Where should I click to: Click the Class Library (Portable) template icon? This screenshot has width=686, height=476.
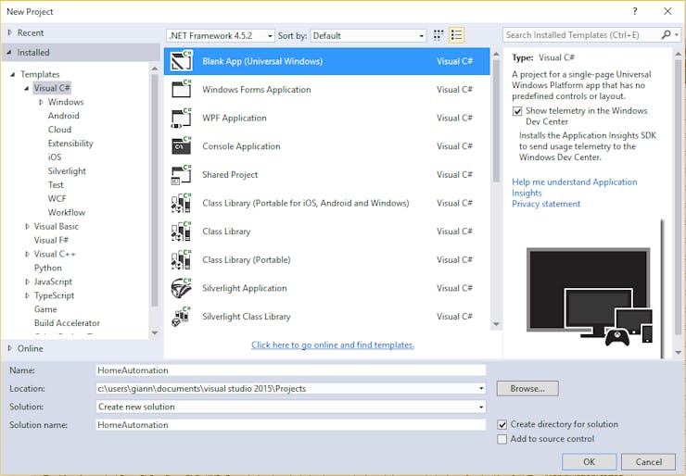pyautogui.click(x=181, y=259)
